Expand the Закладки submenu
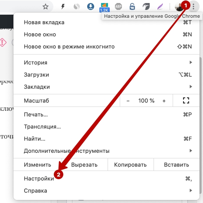Viewport: 203px width, 203px height. [106, 87]
